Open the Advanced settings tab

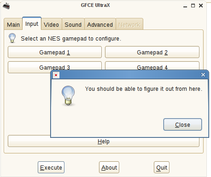[x=100, y=24]
